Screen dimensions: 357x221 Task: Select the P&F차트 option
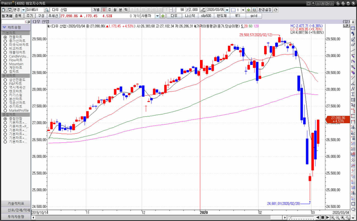(5, 84)
